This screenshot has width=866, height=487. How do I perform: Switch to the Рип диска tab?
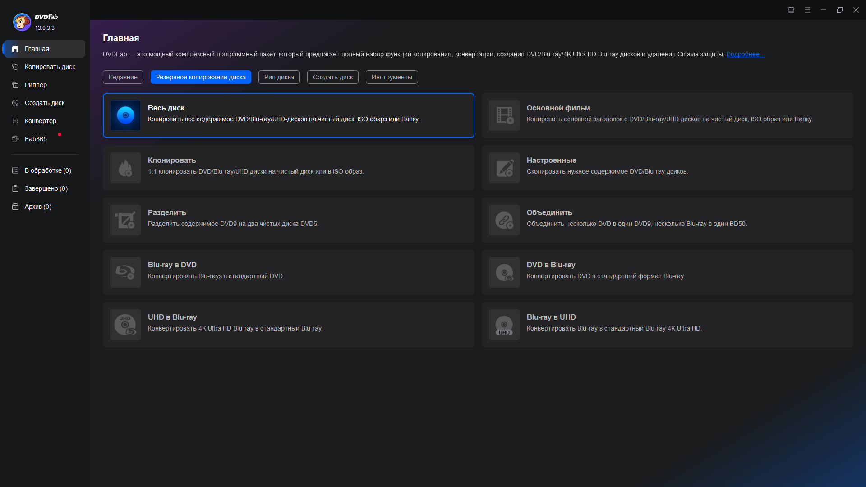tap(279, 77)
